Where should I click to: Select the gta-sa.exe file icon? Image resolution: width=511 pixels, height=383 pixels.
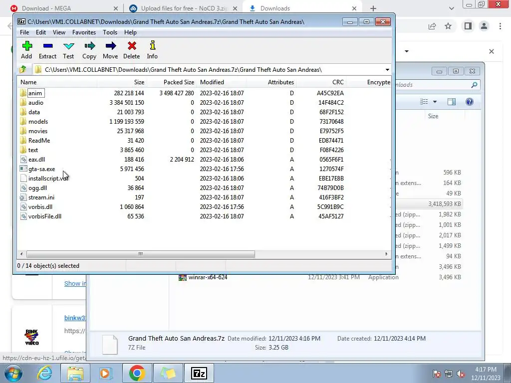(23, 169)
